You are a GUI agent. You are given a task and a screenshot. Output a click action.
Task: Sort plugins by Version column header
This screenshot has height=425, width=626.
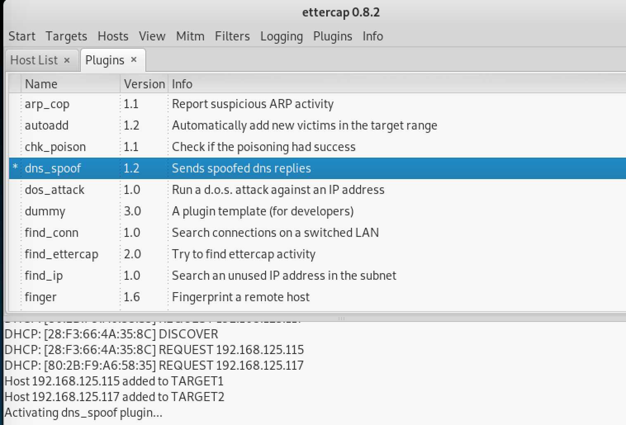[144, 84]
